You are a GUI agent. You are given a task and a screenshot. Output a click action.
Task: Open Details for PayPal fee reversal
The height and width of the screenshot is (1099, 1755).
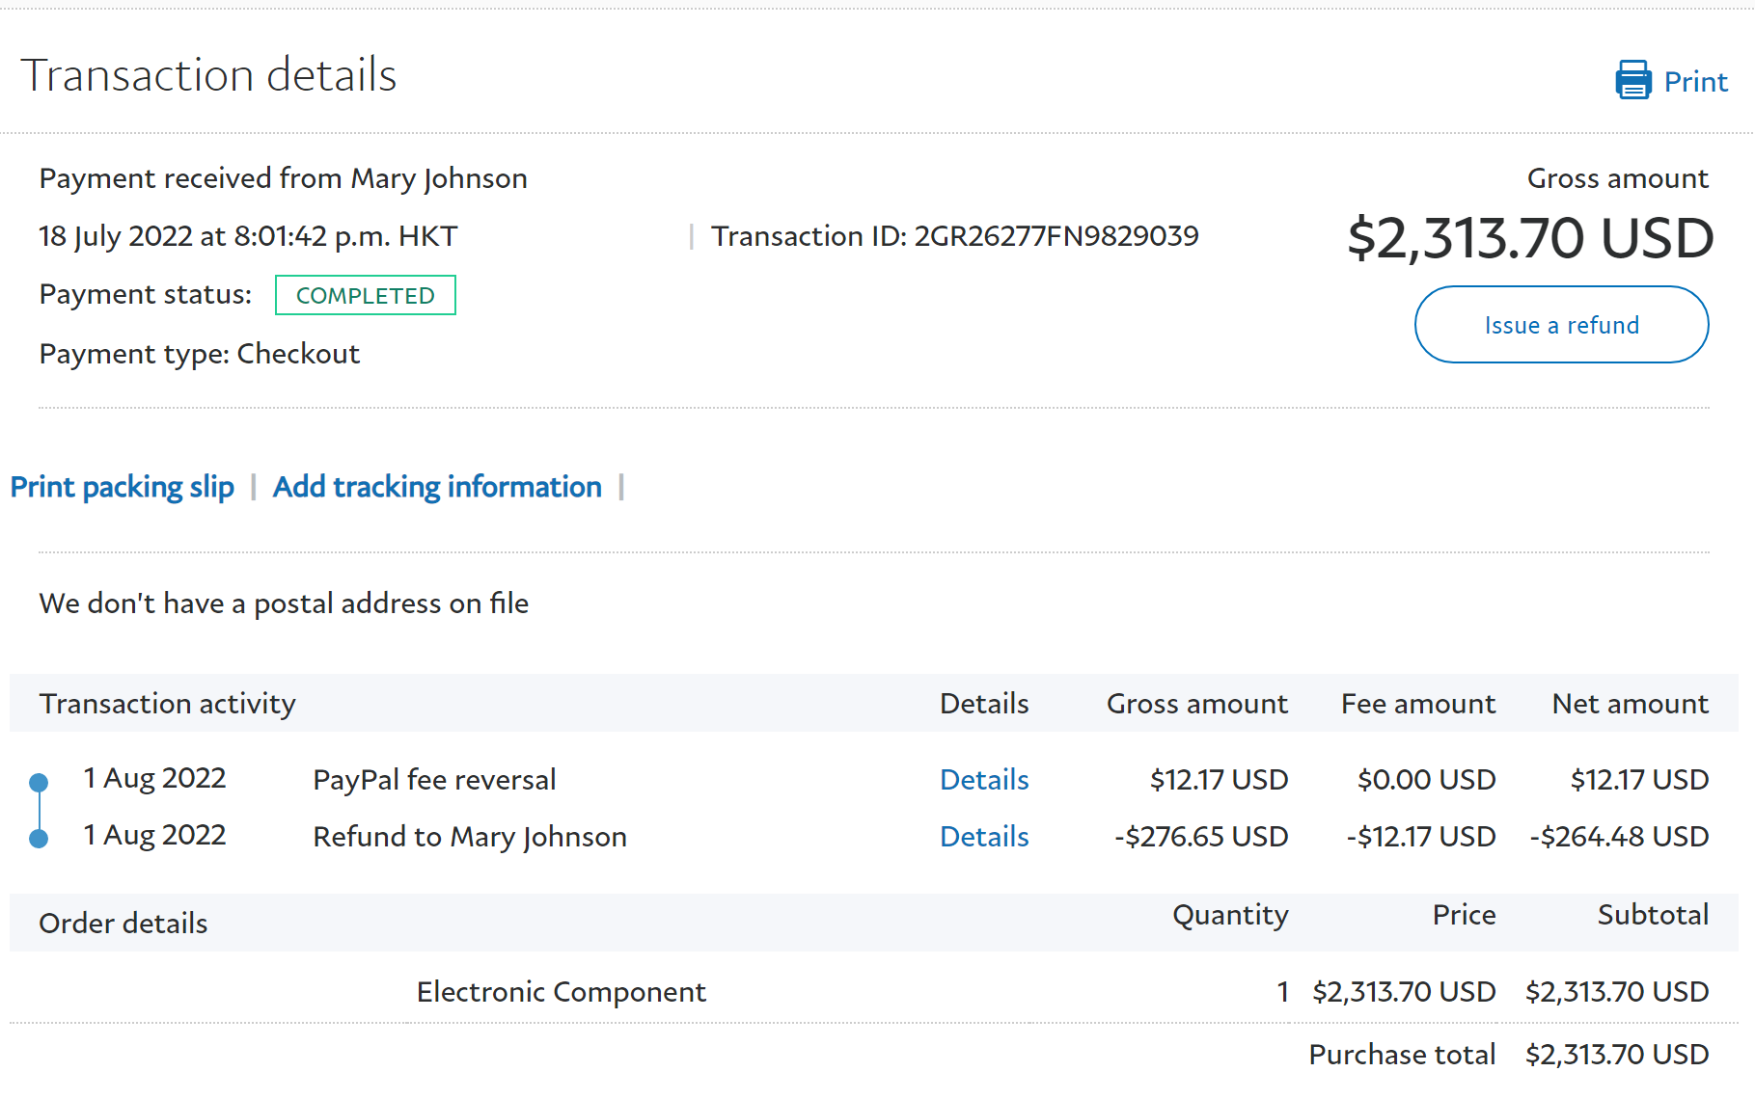(983, 779)
